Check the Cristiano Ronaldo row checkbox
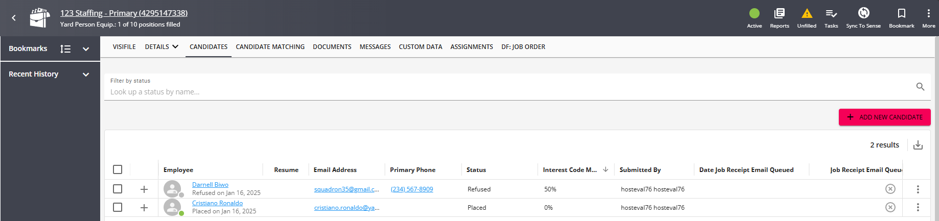 click(118, 207)
